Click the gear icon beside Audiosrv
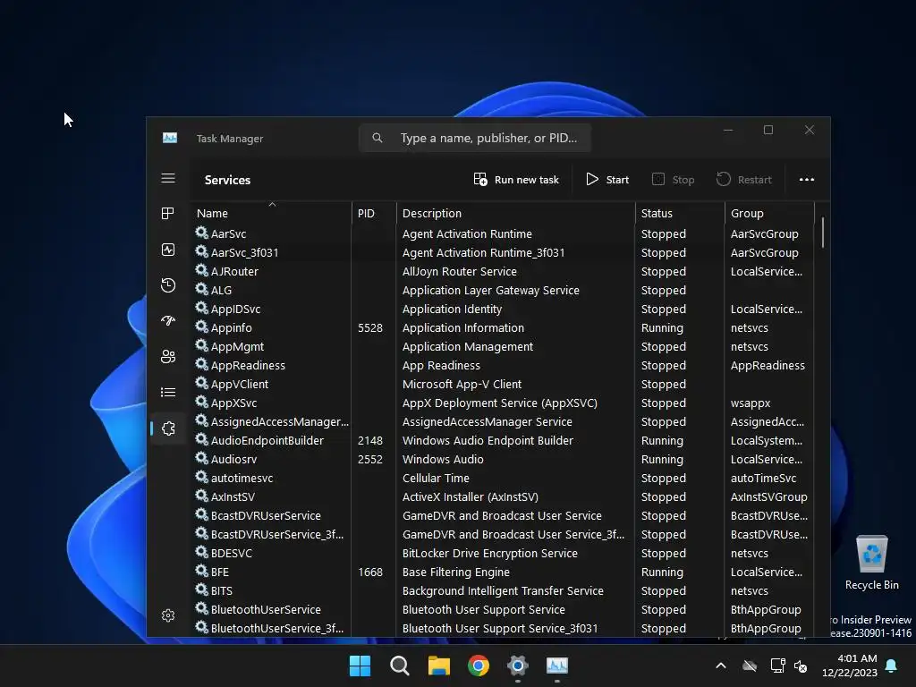Image resolution: width=916 pixels, height=687 pixels. point(202,458)
